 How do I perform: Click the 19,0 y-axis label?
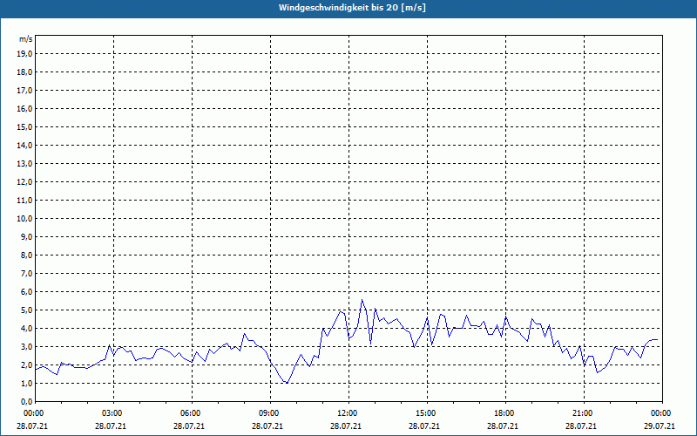coord(25,53)
